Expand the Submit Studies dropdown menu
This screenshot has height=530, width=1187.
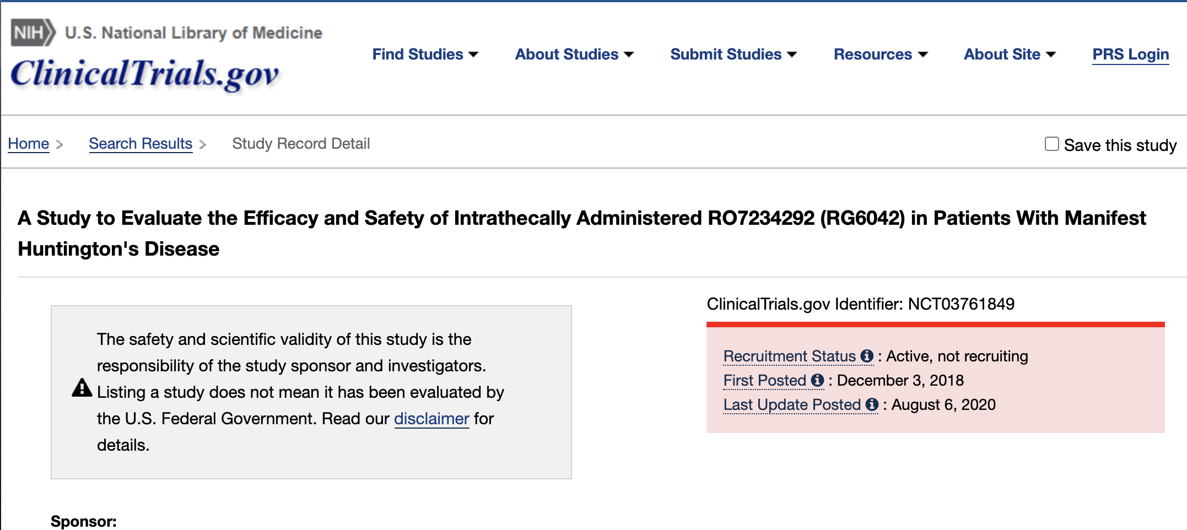[733, 54]
